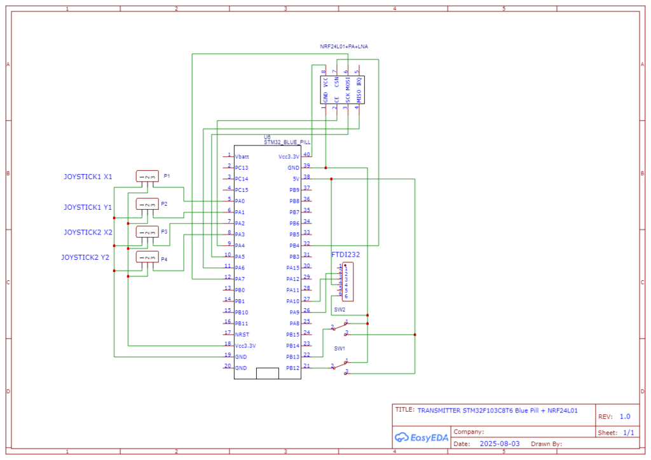
Task: Click the NRF24L01+PA+LNA module label
Action: (344, 46)
